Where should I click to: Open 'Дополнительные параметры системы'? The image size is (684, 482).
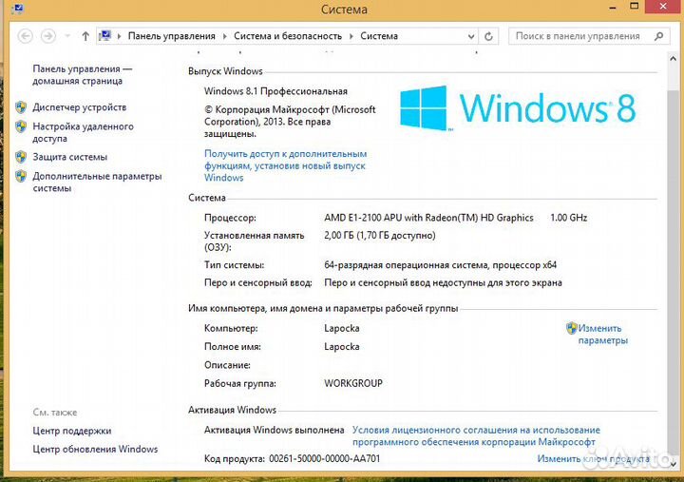pos(97,183)
